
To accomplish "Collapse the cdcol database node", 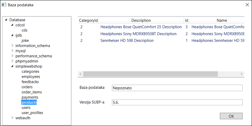I will click(12, 25).
